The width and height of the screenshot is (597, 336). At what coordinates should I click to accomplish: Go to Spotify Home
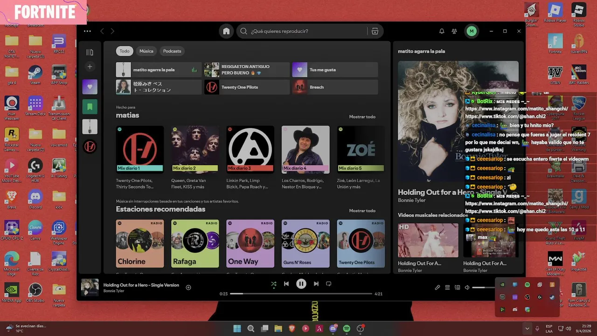tap(226, 31)
